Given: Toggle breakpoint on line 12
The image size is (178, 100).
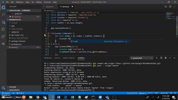Looking at the screenshot, I should 43,33.
